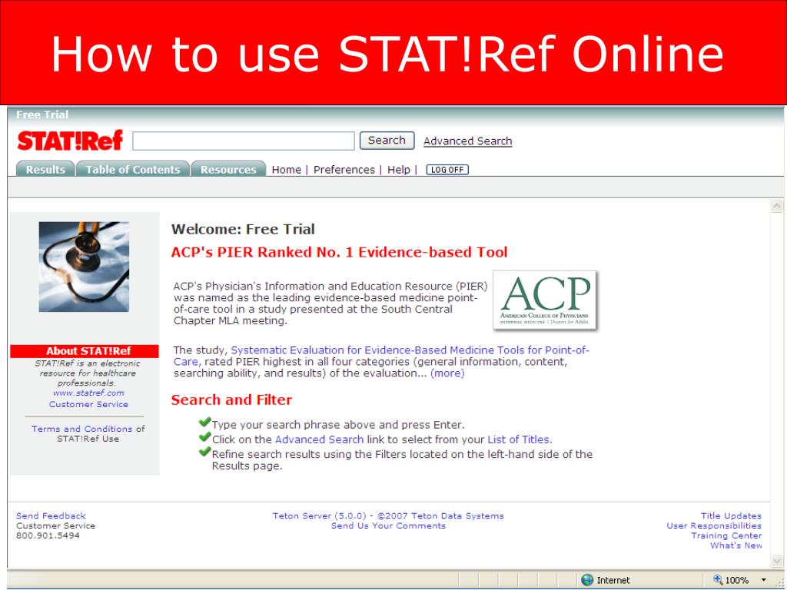This screenshot has width=787, height=590.
Task: Focus the search text field
Action: [x=244, y=141]
